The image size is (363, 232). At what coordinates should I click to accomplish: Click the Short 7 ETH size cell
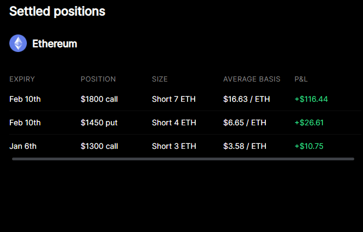[x=174, y=99]
